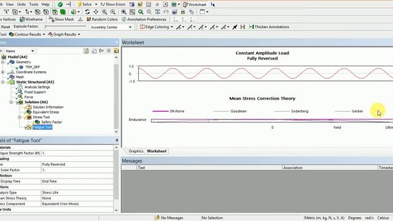Open Annotation Preferences

[x=144, y=19]
